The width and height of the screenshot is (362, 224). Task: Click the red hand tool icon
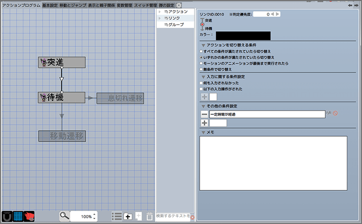click(29, 216)
